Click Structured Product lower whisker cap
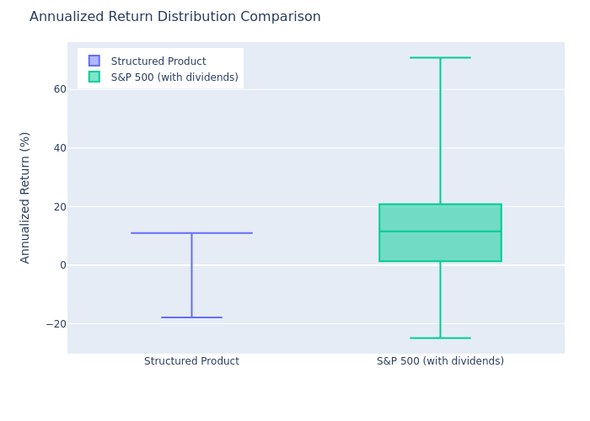Viewport: 590px width, 421px height. point(192,317)
